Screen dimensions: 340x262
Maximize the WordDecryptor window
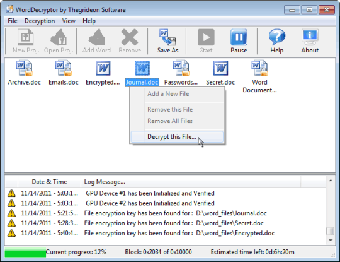pos(309,9)
